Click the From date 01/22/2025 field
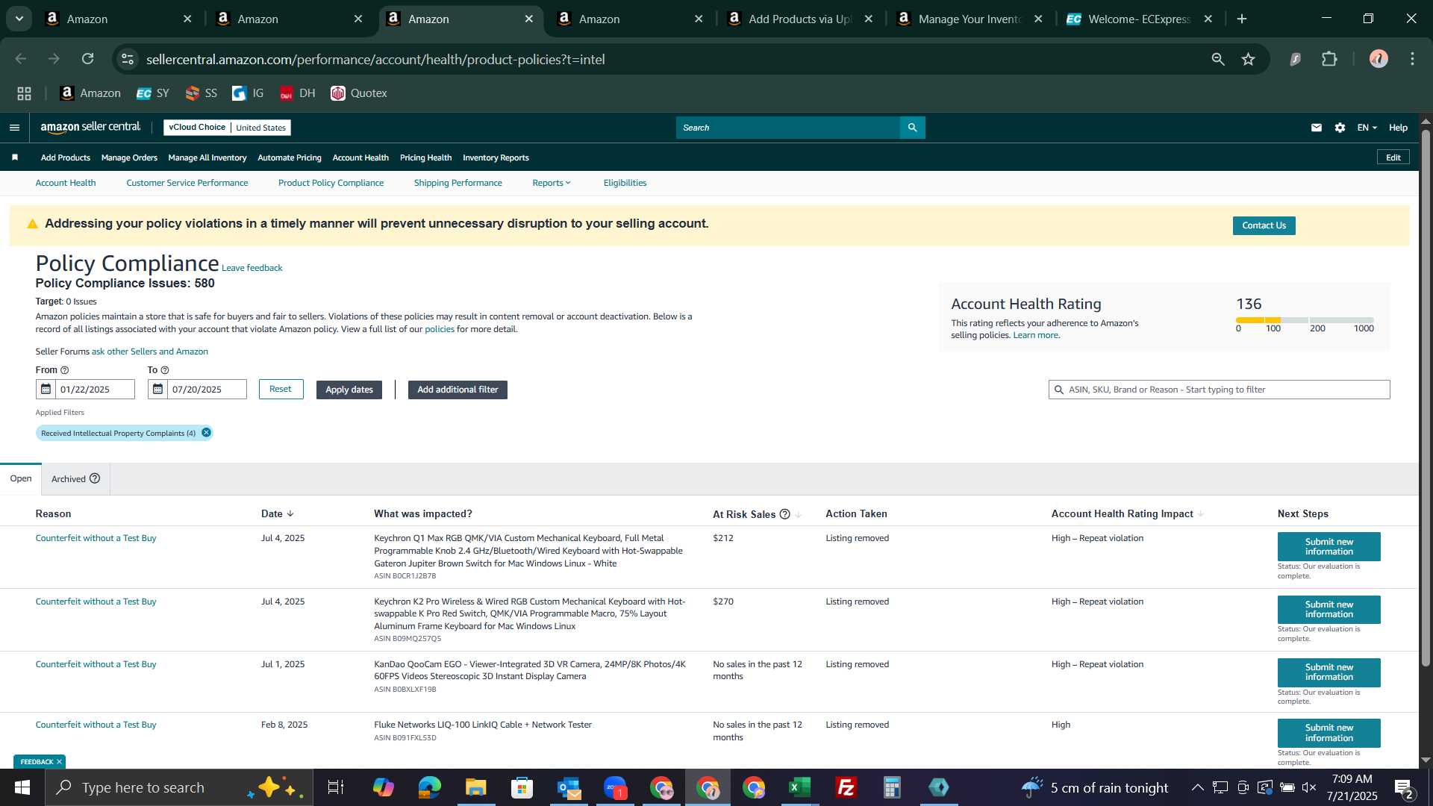The width and height of the screenshot is (1433, 806). coord(95,389)
